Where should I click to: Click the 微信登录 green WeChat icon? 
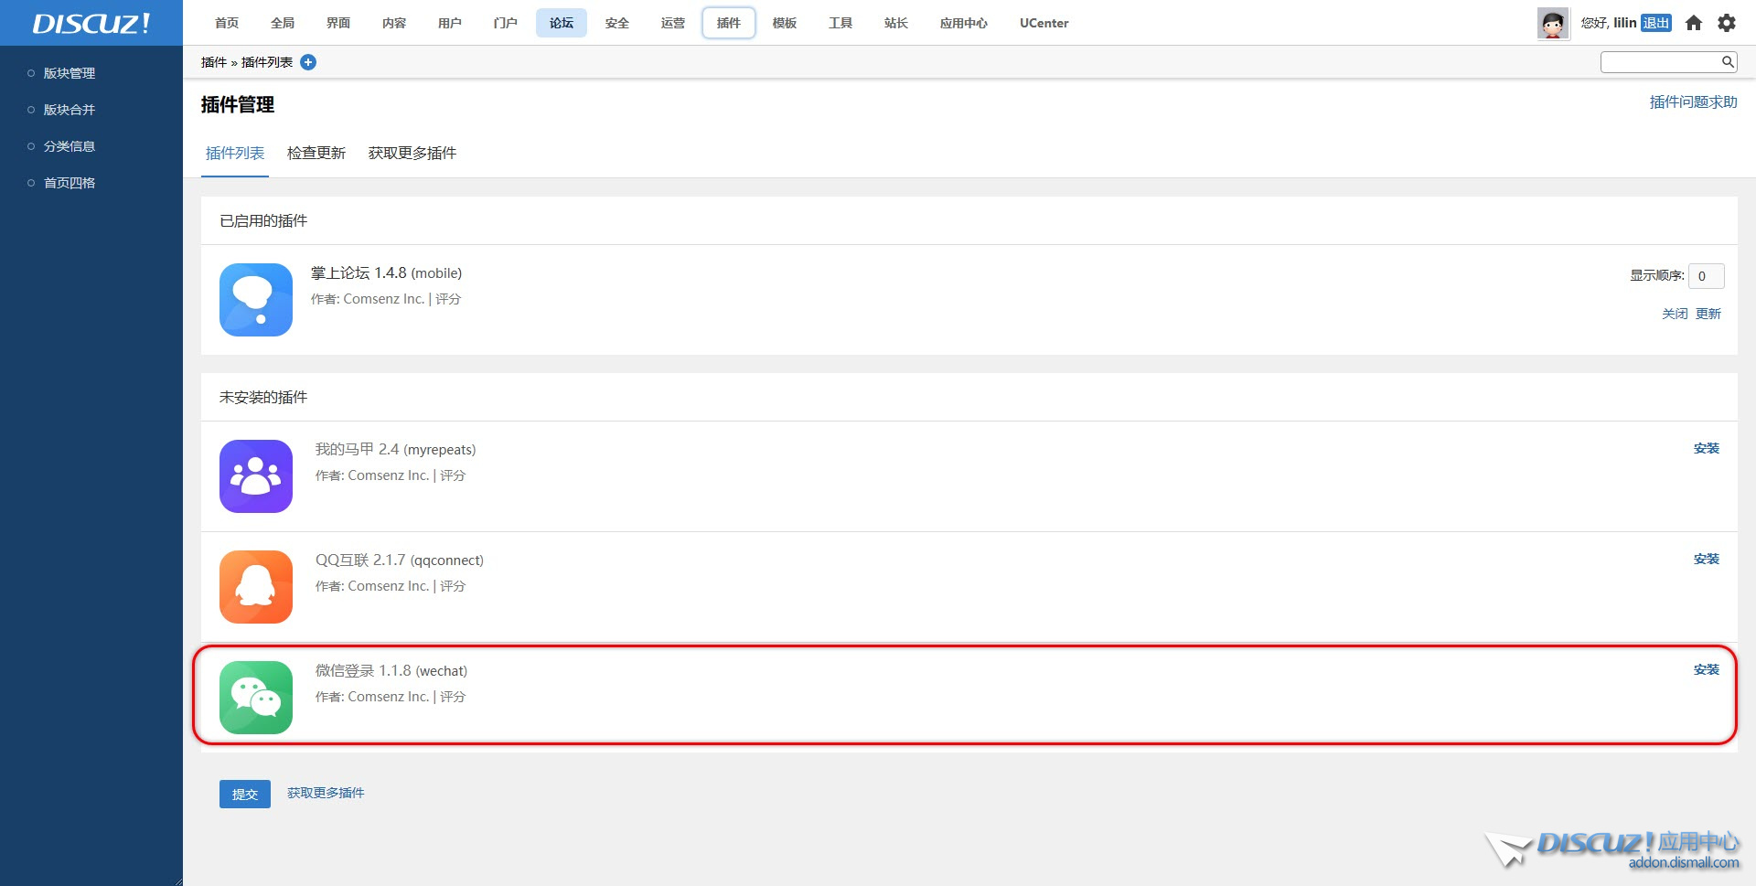click(255, 698)
